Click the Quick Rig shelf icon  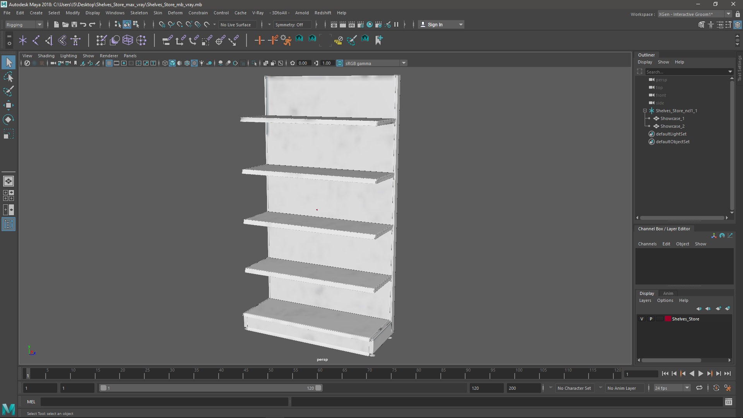tap(75, 40)
